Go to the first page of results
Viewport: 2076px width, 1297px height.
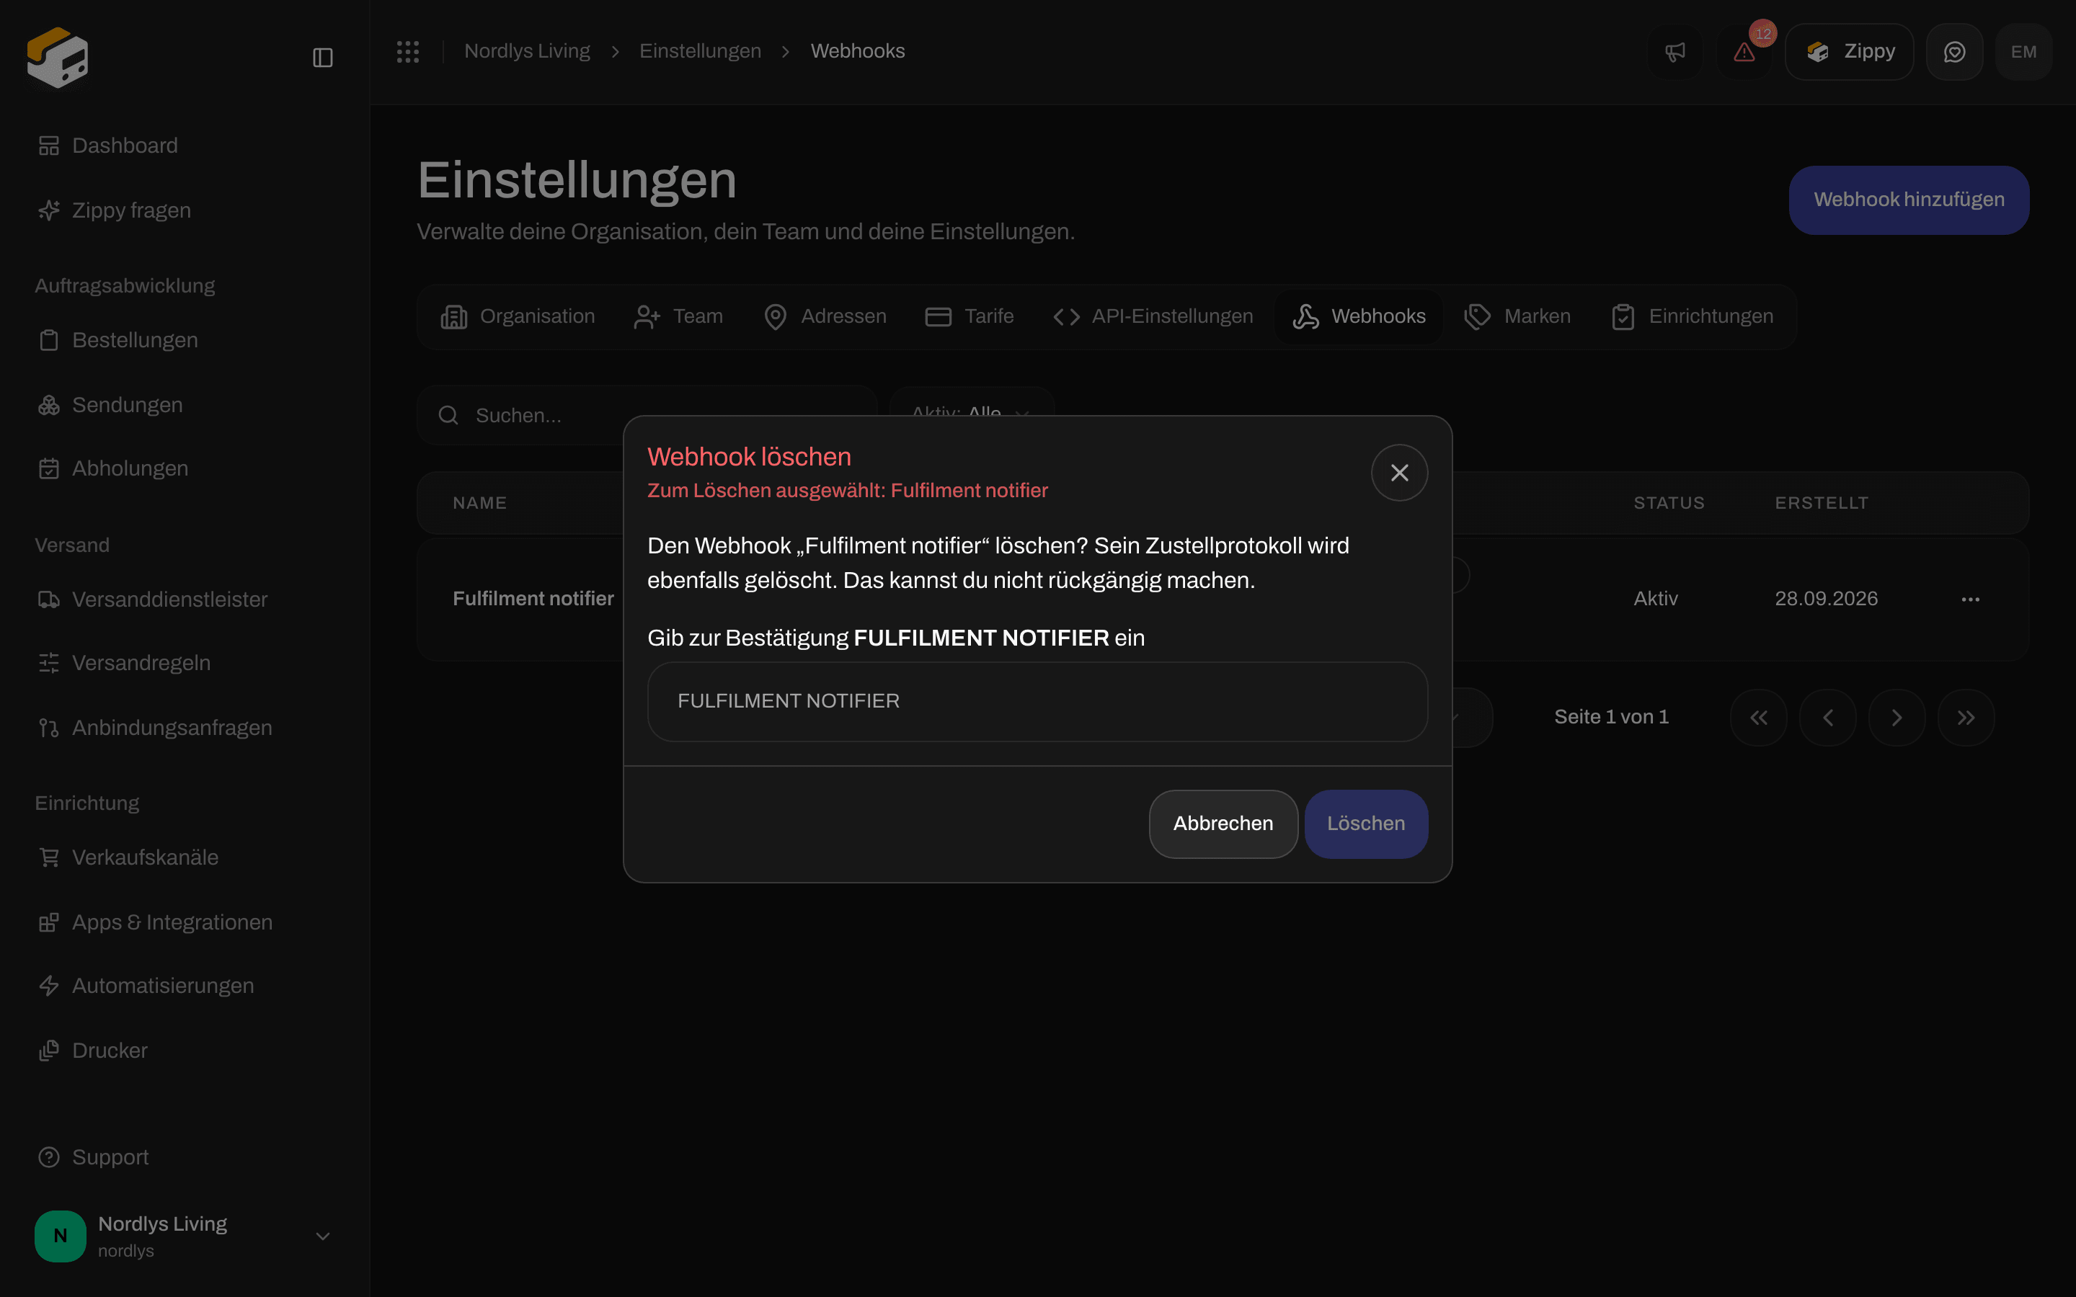pos(1759,718)
